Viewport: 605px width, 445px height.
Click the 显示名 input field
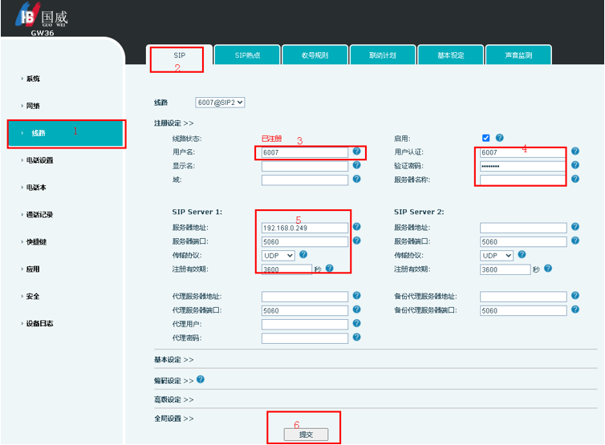click(x=305, y=166)
